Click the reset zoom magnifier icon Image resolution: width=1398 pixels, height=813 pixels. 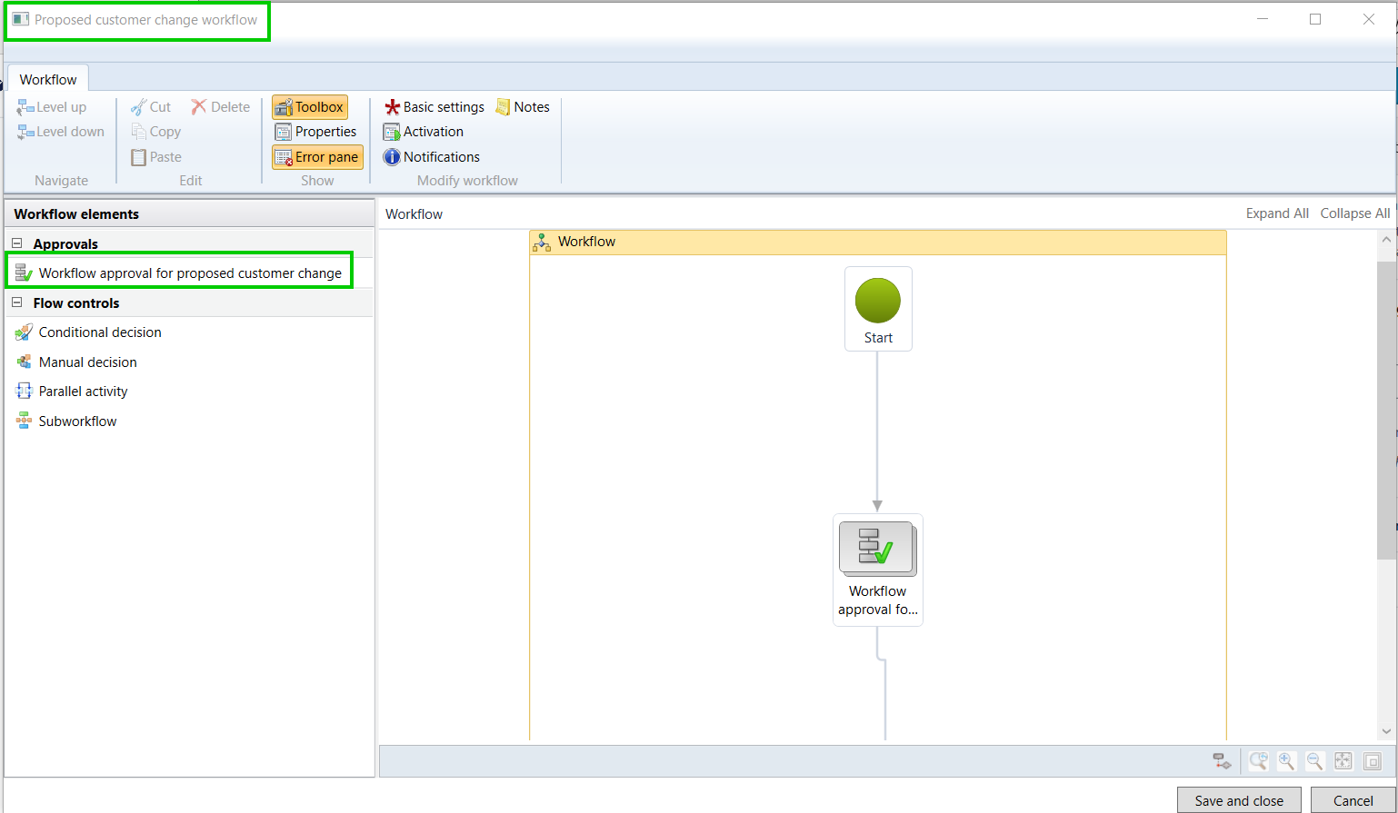point(1258,761)
